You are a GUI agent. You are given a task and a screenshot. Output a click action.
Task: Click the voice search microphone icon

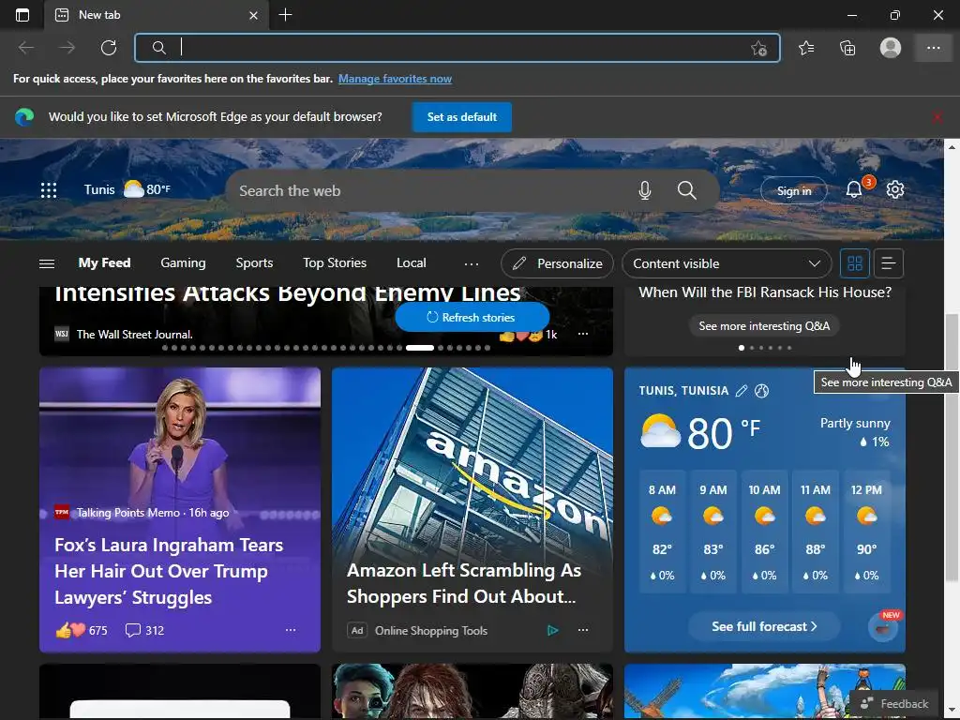pyautogui.click(x=645, y=190)
